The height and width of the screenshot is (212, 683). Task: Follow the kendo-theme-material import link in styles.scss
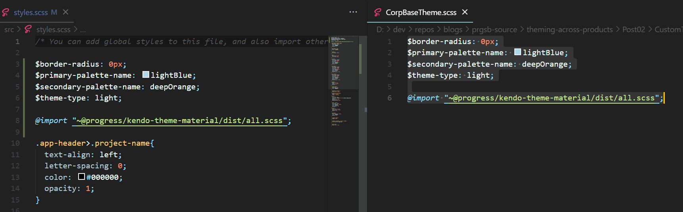[179, 121]
